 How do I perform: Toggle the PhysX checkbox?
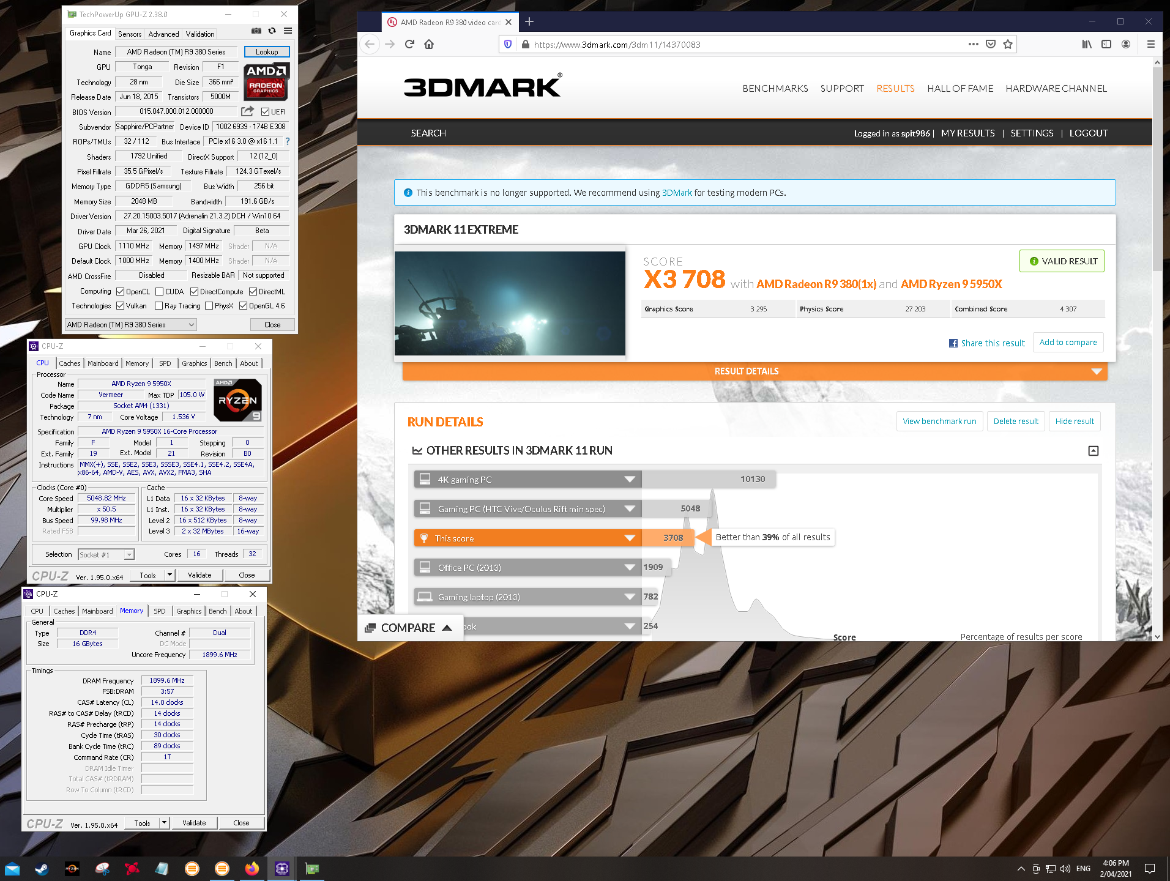209,305
